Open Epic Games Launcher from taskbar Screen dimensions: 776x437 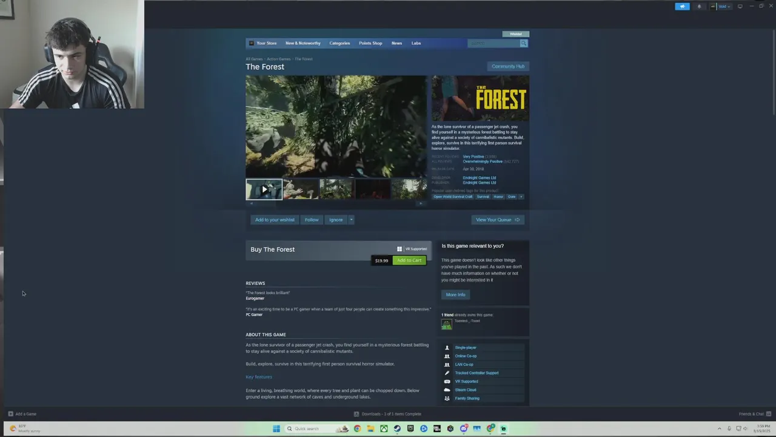tap(410, 429)
